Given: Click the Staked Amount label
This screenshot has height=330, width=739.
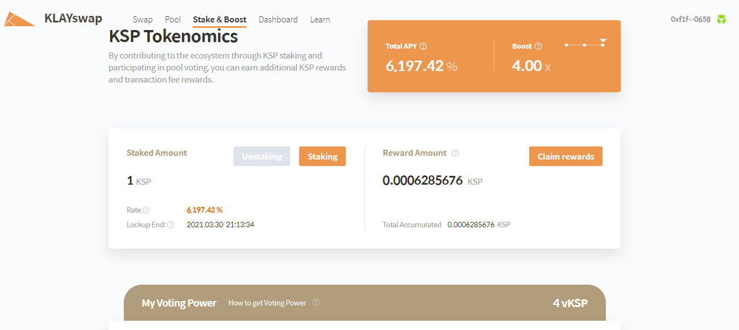Looking at the screenshot, I should [x=157, y=153].
